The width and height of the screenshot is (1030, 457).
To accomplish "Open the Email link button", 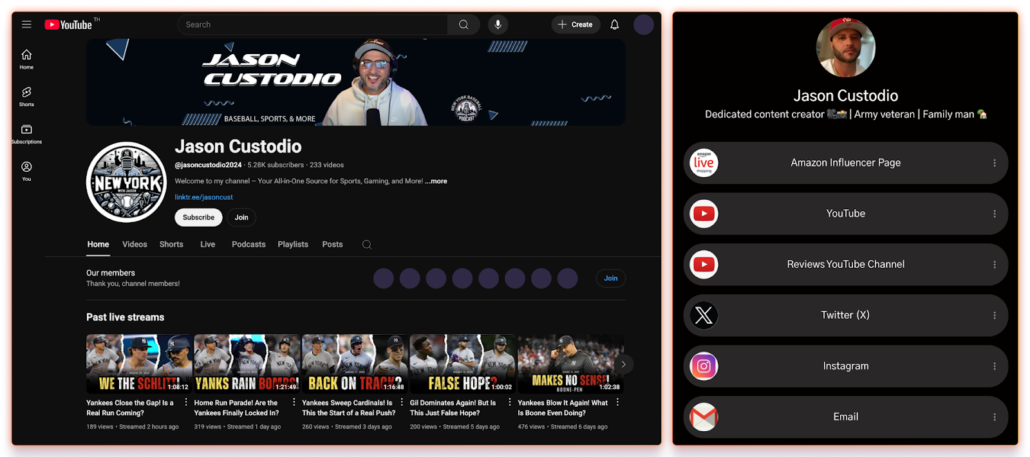I will pos(846,417).
